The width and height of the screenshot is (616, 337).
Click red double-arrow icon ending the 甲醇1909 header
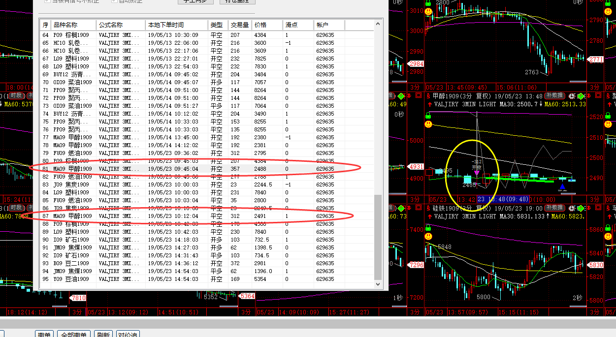[589, 96]
